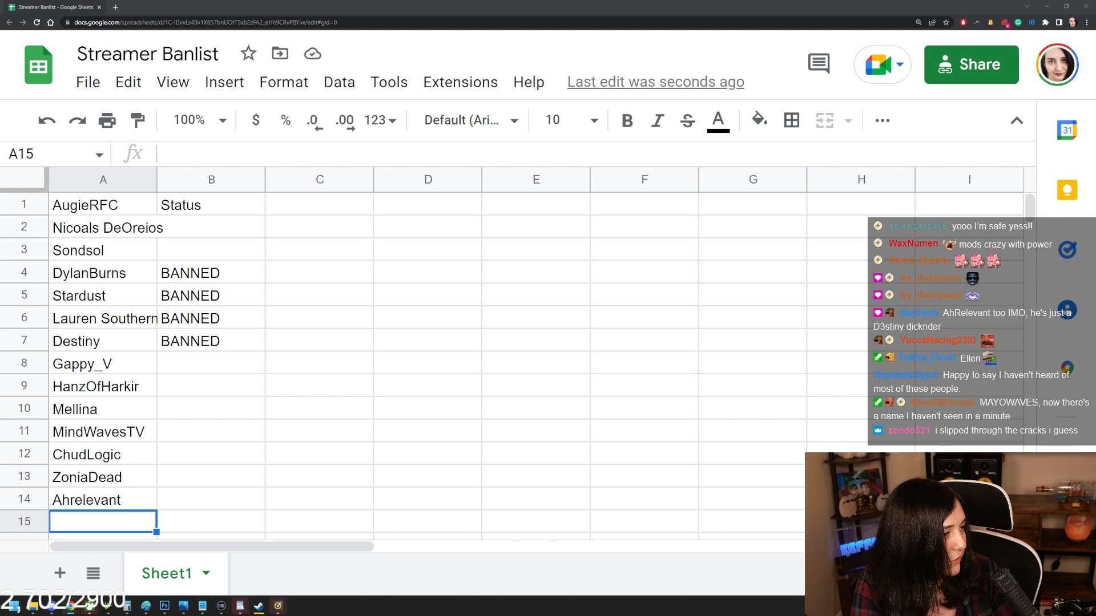Expand the name box A15 dropdown
Screen dimensions: 1096x616
99,155
